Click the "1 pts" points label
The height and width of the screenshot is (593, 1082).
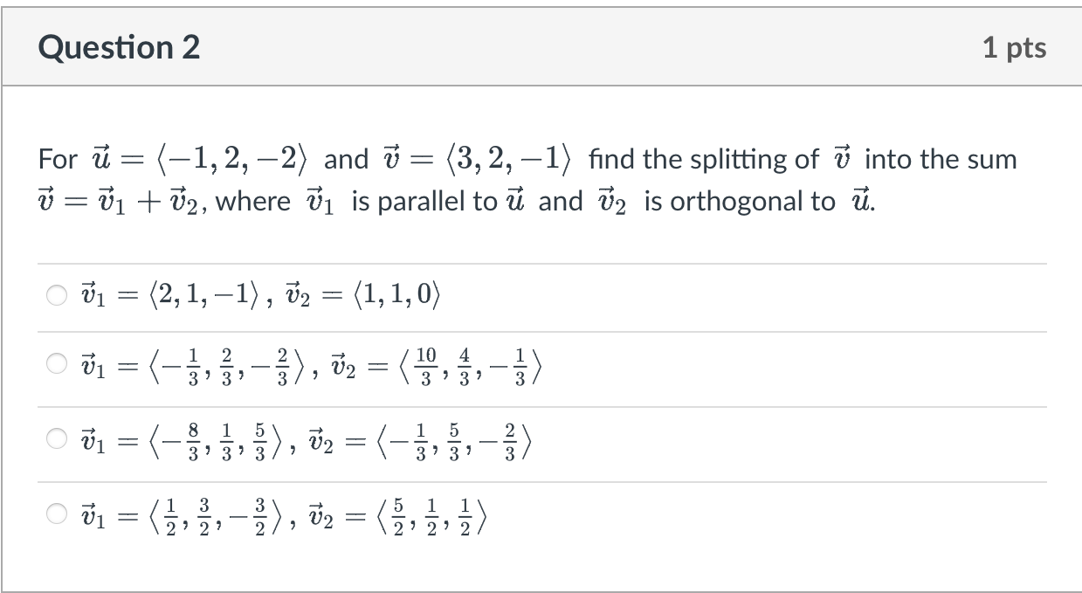pos(1014,47)
